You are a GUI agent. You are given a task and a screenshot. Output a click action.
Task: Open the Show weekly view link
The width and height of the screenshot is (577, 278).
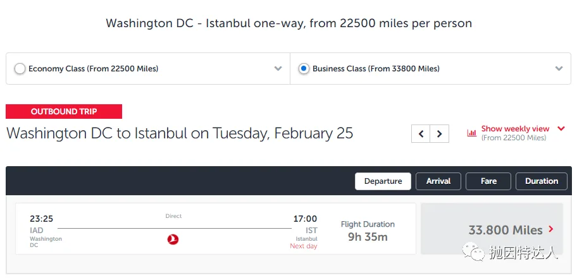(x=515, y=129)
